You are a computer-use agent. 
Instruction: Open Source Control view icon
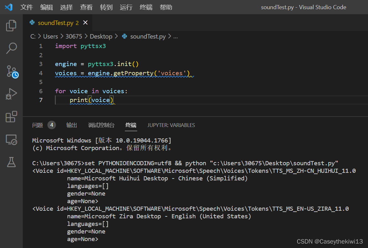coord(12,71)
